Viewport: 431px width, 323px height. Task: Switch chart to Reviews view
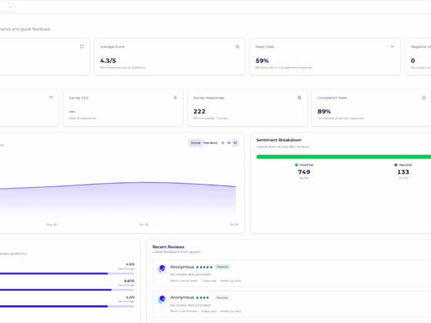click(x=211, y=143)
